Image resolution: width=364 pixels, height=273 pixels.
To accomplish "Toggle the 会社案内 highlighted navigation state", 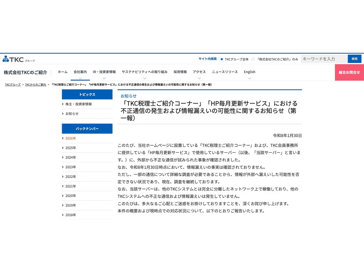I will point(80,71).
